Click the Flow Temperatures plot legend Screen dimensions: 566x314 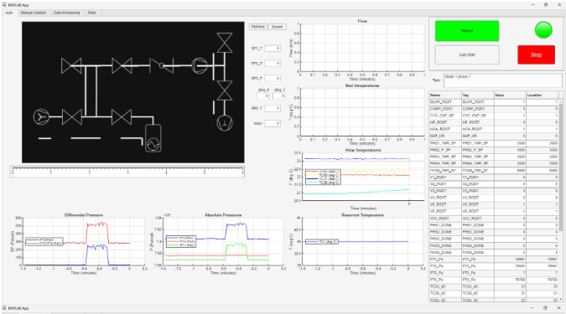coord(323,177)
